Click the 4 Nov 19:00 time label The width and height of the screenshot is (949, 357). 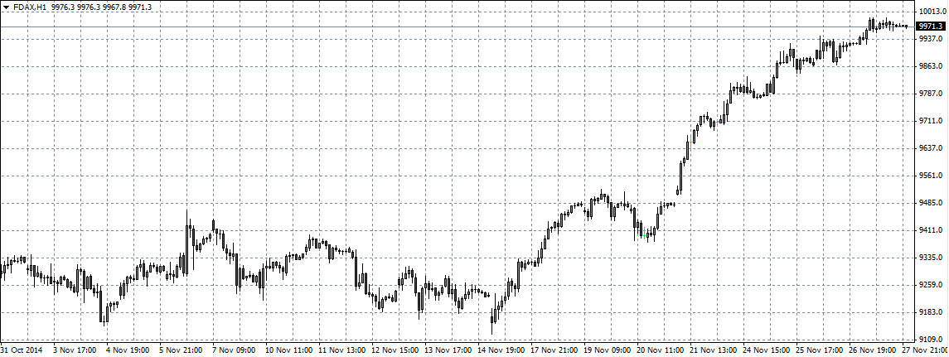[128, 350]
